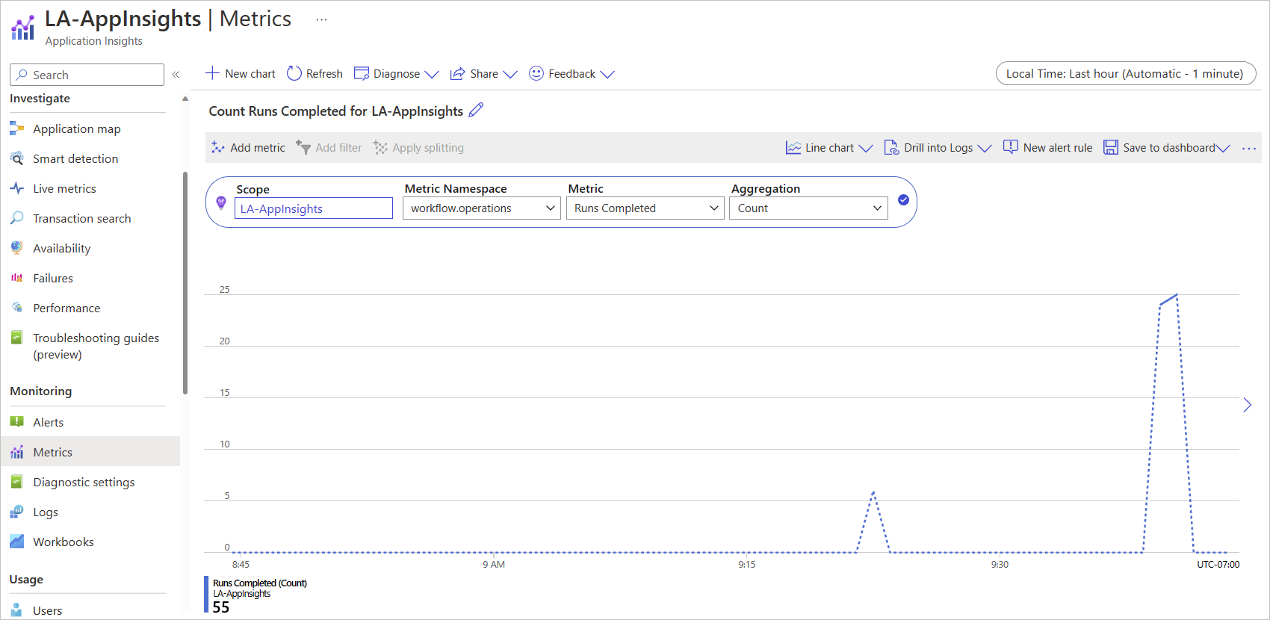Open Live metrics in the sidebar
This screenshot has width=1270, height=620.
tap(64, 189)
